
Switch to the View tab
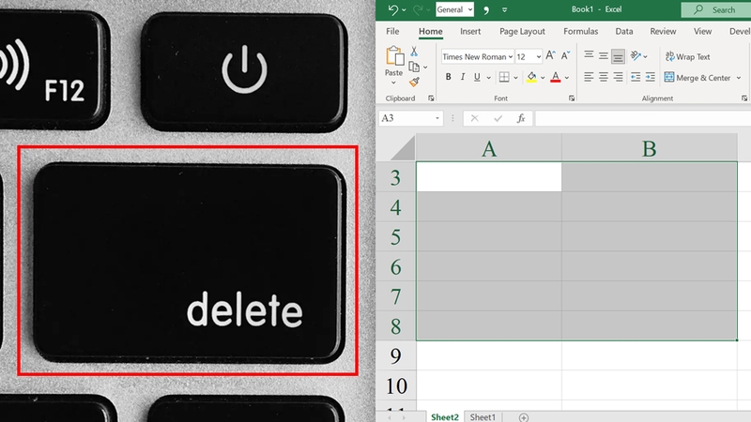click(x=702, y=31)
